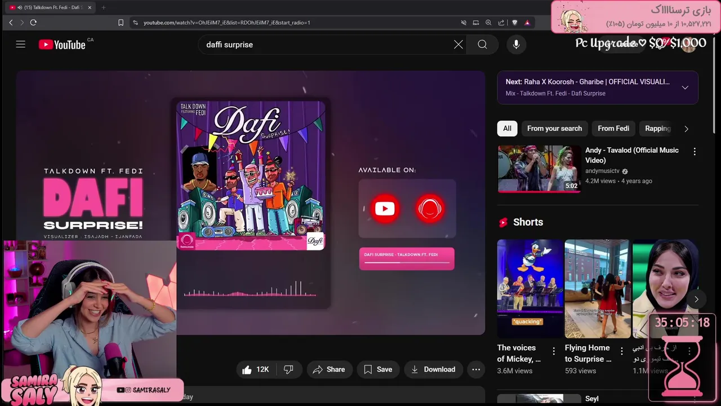The width and height of the screenshot is (721, 406).
Task: Show more filter chips with right arrow
Action: tap(686, 129)
